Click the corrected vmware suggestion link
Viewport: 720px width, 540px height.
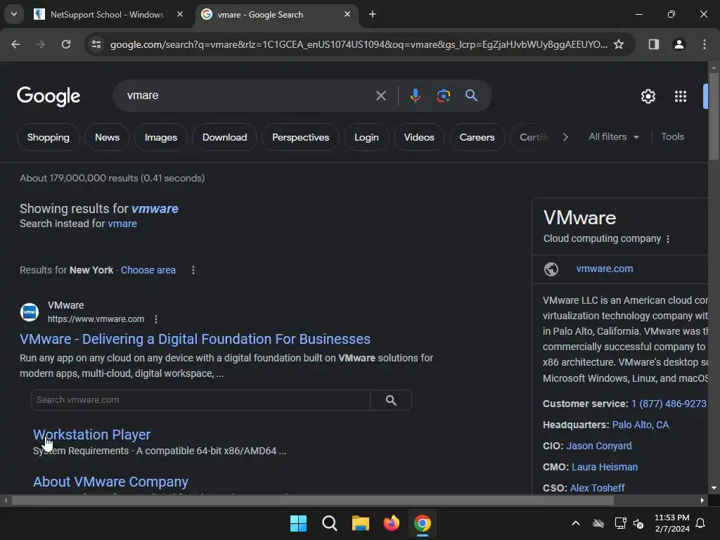click(155, 208)
